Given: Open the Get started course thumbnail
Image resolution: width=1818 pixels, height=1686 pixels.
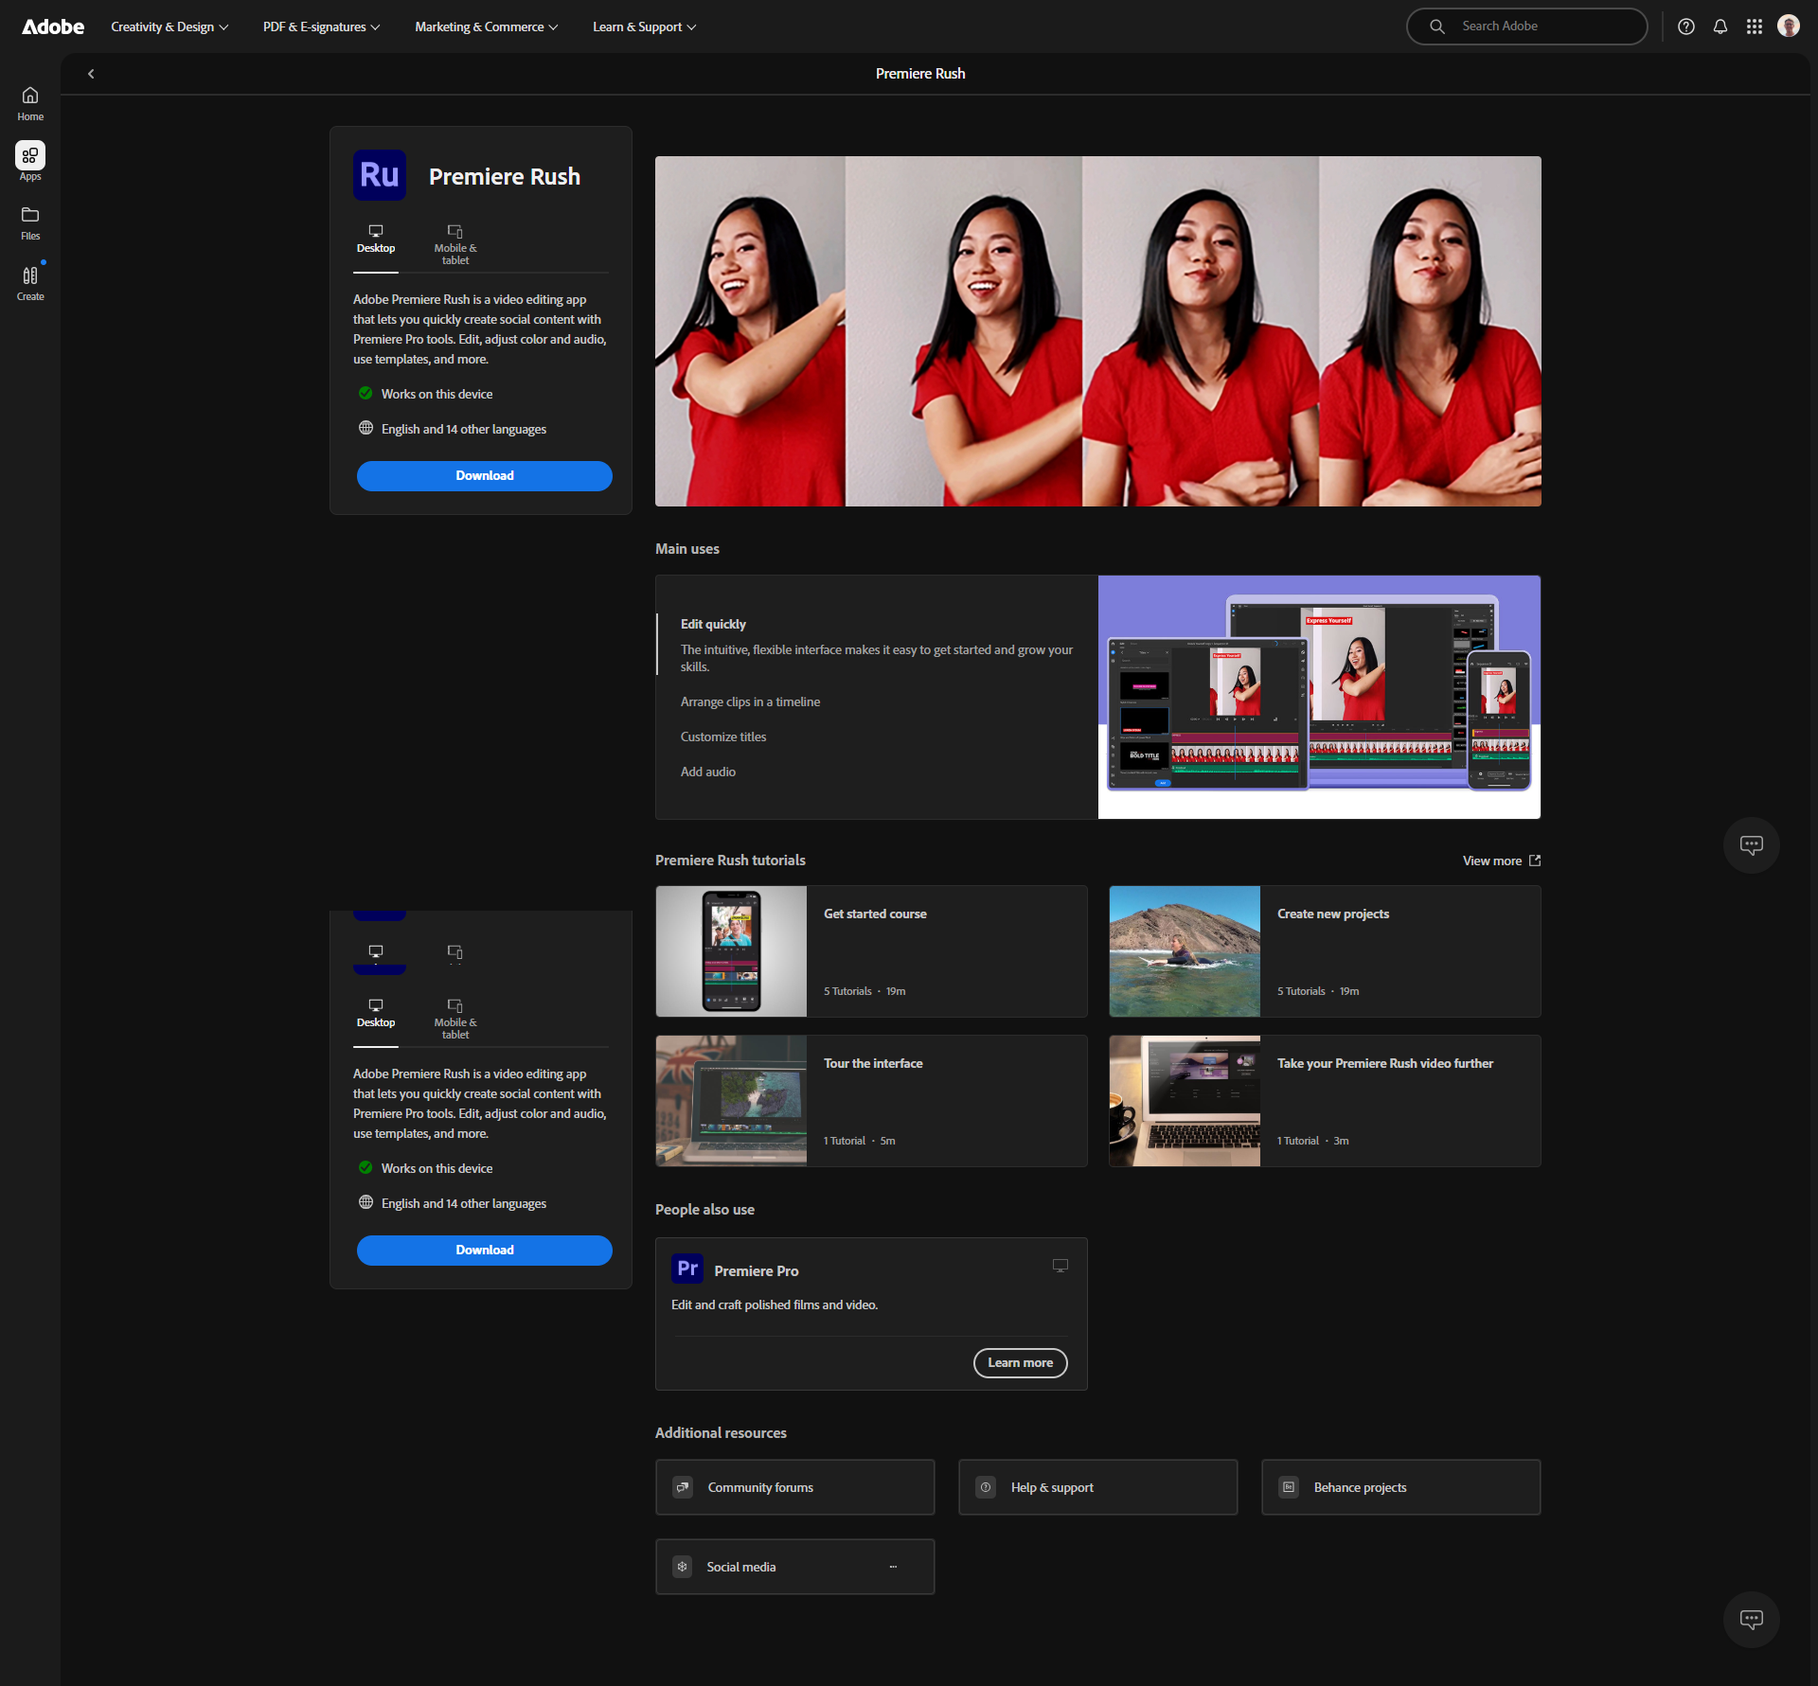Looking at the screenshot, I should click(x=731, y=950).
